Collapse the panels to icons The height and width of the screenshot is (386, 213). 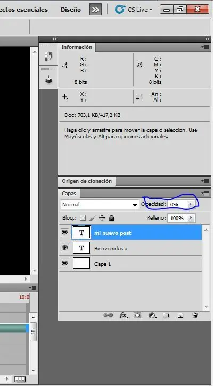click(207, 39)
